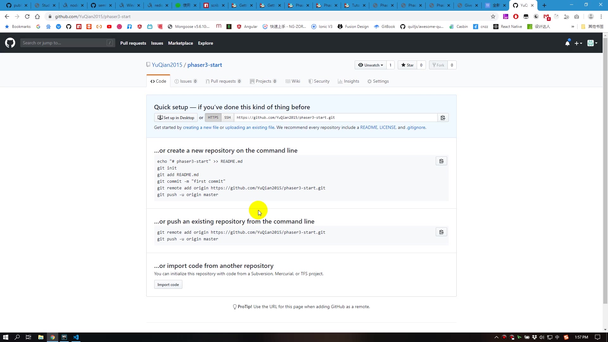Select the HTTPS protocol toggle
This screenshot has height=342, width=608.
coord(213,117)
